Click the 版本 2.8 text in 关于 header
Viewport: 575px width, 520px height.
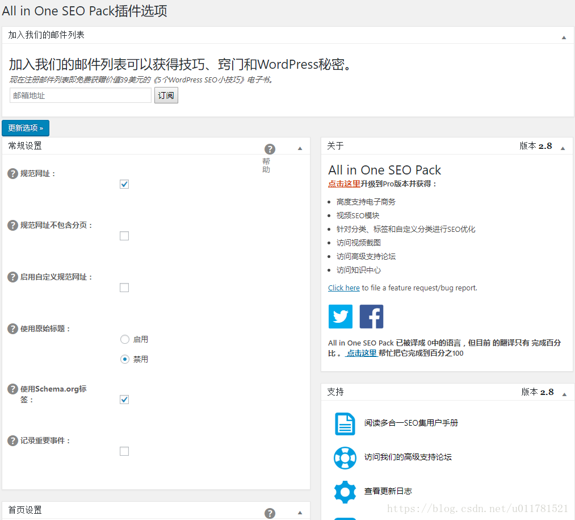[536, 146]
